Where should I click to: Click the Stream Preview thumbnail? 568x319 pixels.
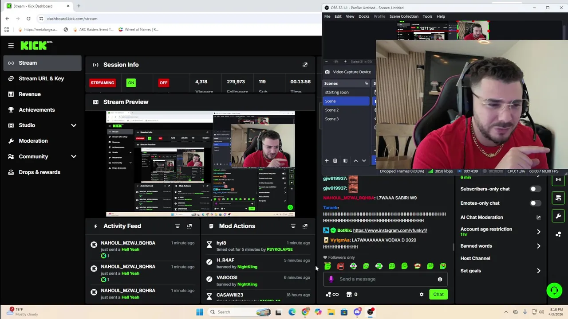tap(200, 164)
